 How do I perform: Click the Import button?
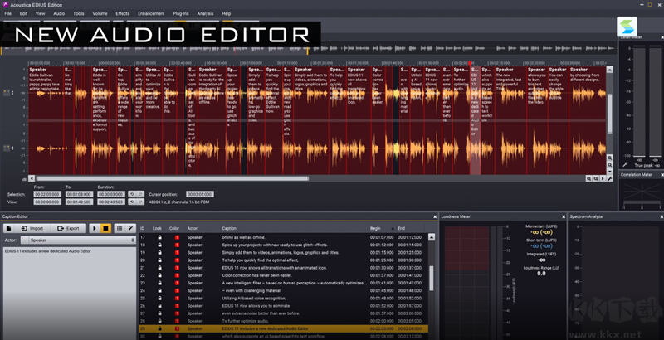point(32,228)
